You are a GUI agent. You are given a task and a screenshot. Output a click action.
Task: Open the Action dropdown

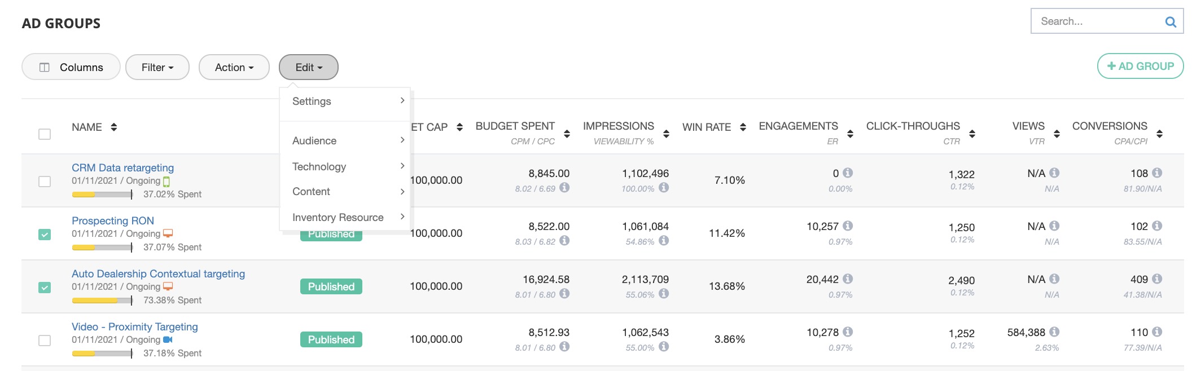click(x=234, y=67)
